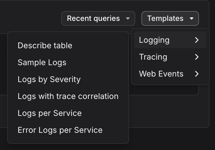Load the Error Logs per Service template
This screenshot has height=150, width=215.
pyautogui.click(x=60, y=130)
